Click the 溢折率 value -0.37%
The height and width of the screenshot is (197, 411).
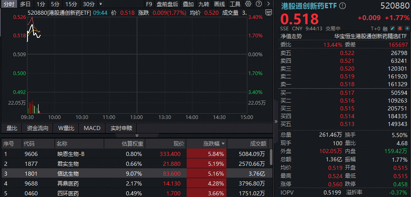(x=398, y=193)
